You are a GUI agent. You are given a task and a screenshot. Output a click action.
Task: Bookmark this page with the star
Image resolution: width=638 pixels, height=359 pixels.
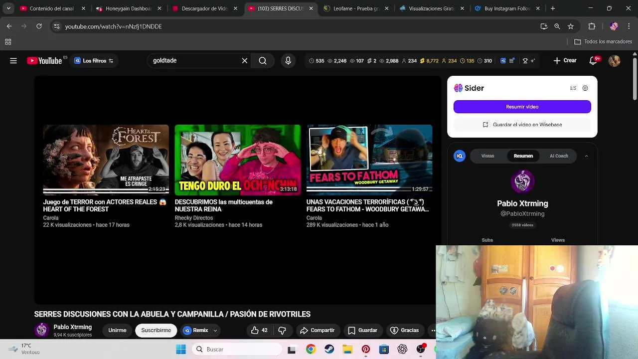571,26
